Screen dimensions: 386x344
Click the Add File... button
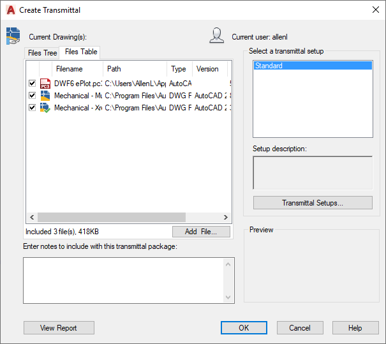point(201,232)
